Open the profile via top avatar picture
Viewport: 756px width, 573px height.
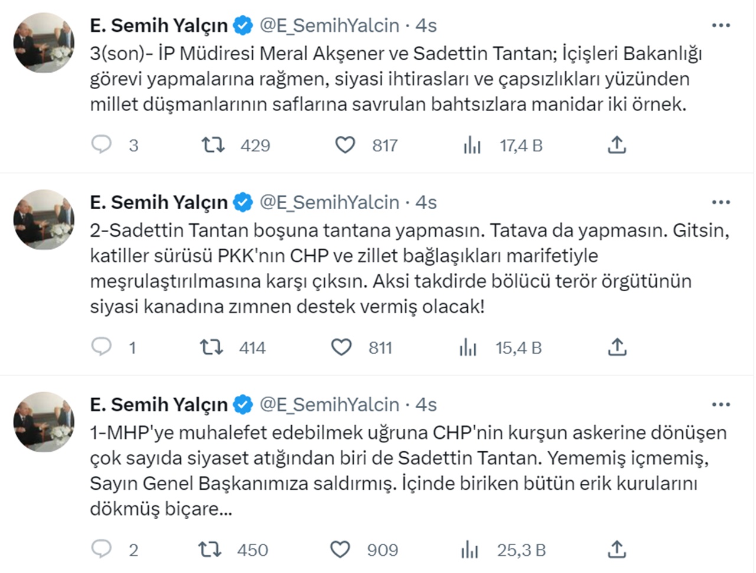click(44, 43)
